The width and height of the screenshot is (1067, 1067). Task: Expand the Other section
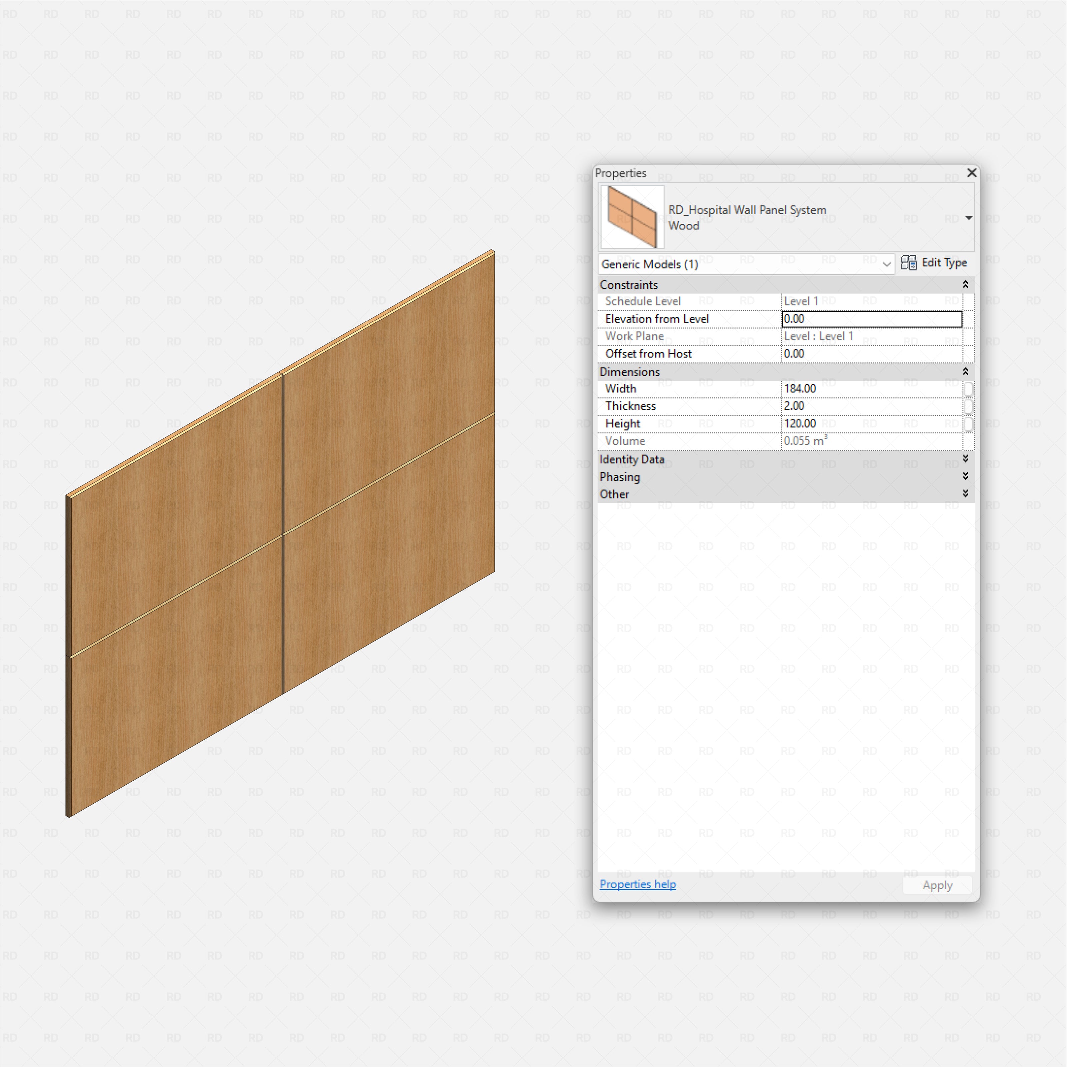(x=966, y=493)
